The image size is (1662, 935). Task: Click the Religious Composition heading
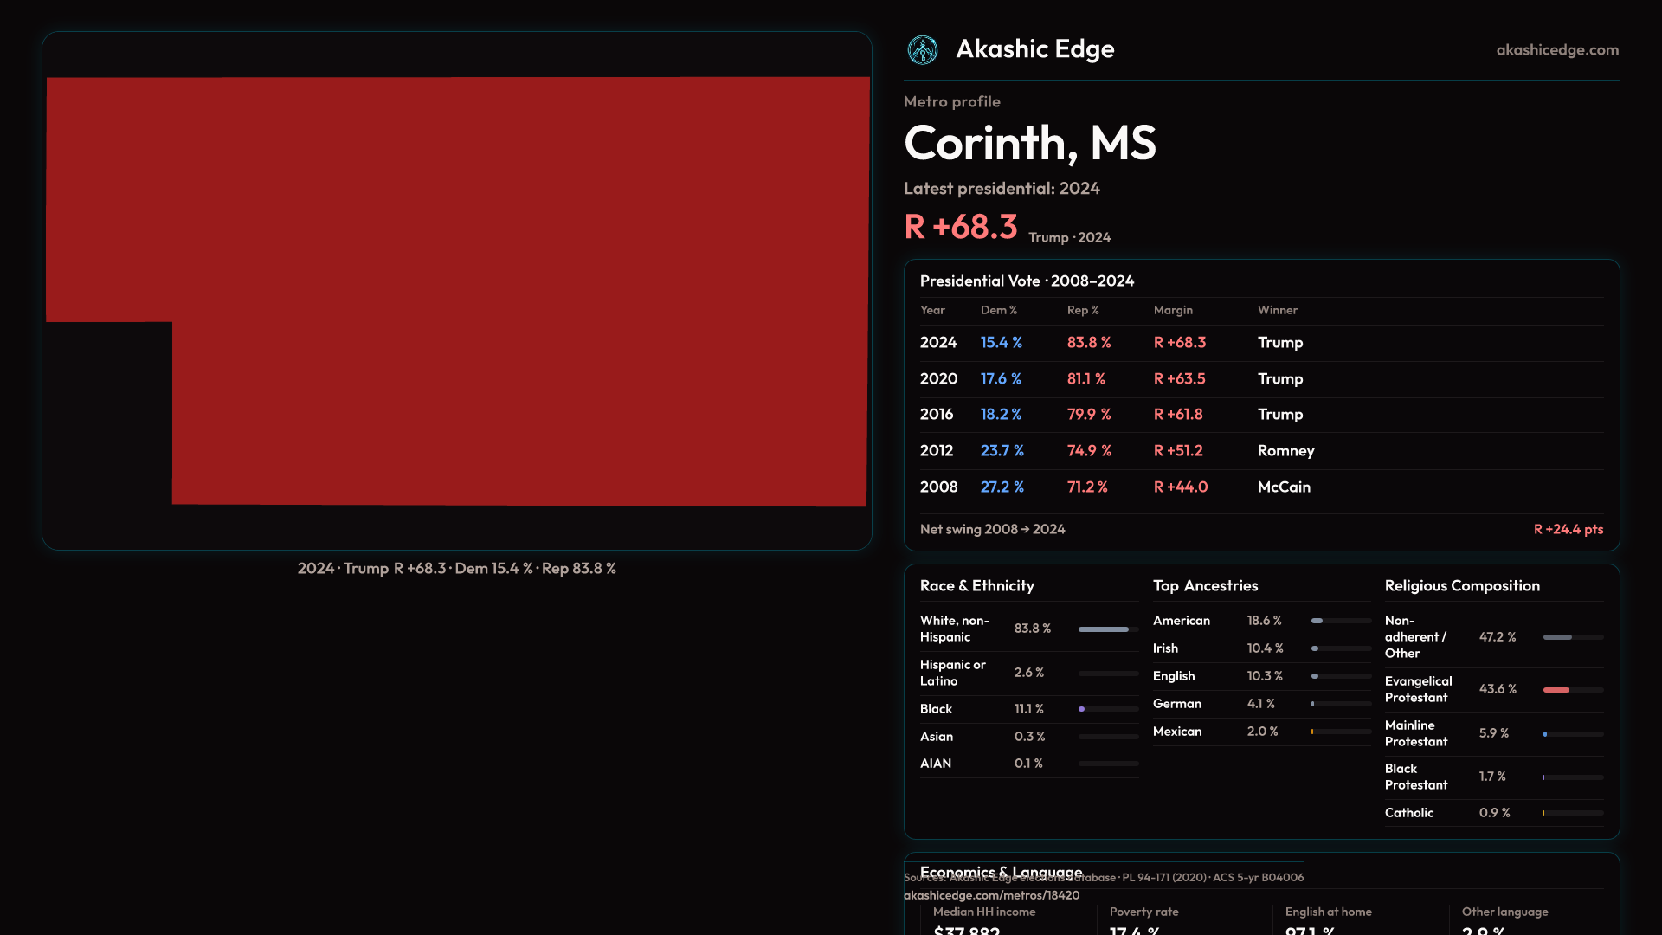1461,586
